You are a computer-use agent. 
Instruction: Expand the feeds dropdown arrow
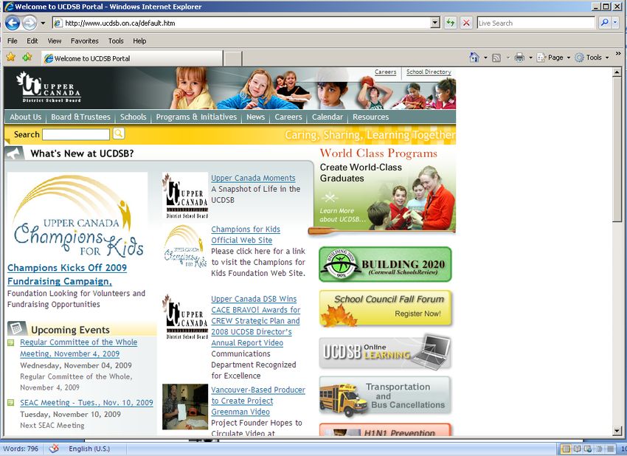pyautogui.click(x=508, y=58)
